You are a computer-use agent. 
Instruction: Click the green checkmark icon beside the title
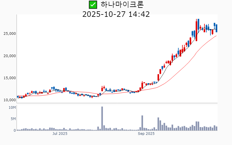pyautogui.click(x=93, y=5)
